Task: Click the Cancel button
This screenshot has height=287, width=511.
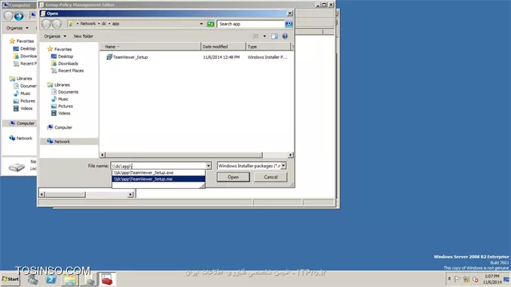Action: coord(271,177)
